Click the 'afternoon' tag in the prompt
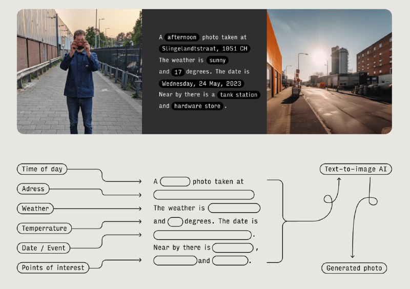Screen dimensions: 410x289 tap(181, 37)
